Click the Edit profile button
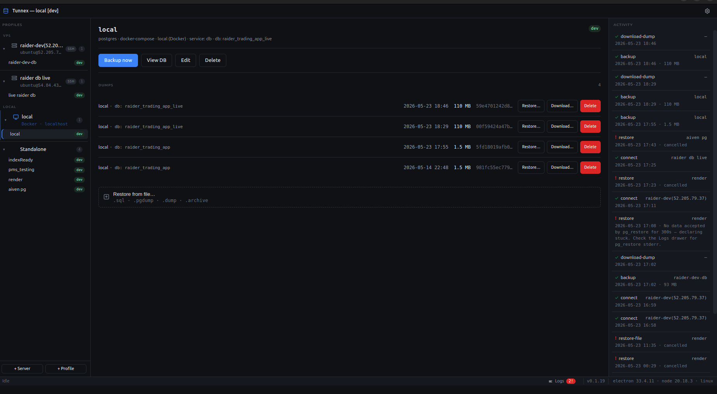This screenshot has height=394, width=717. pos(186,60)
